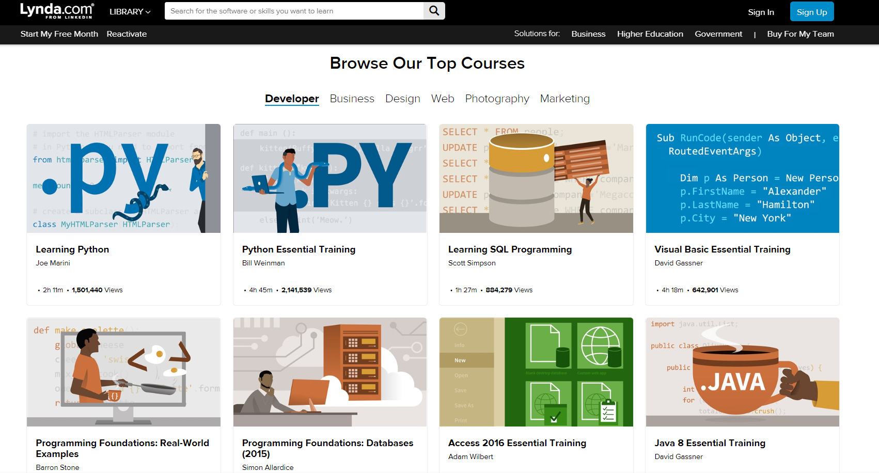This screenshot has height=473, width=879.
Task: Open the Python Essential Training thumbnail
Action: (330, 178)
